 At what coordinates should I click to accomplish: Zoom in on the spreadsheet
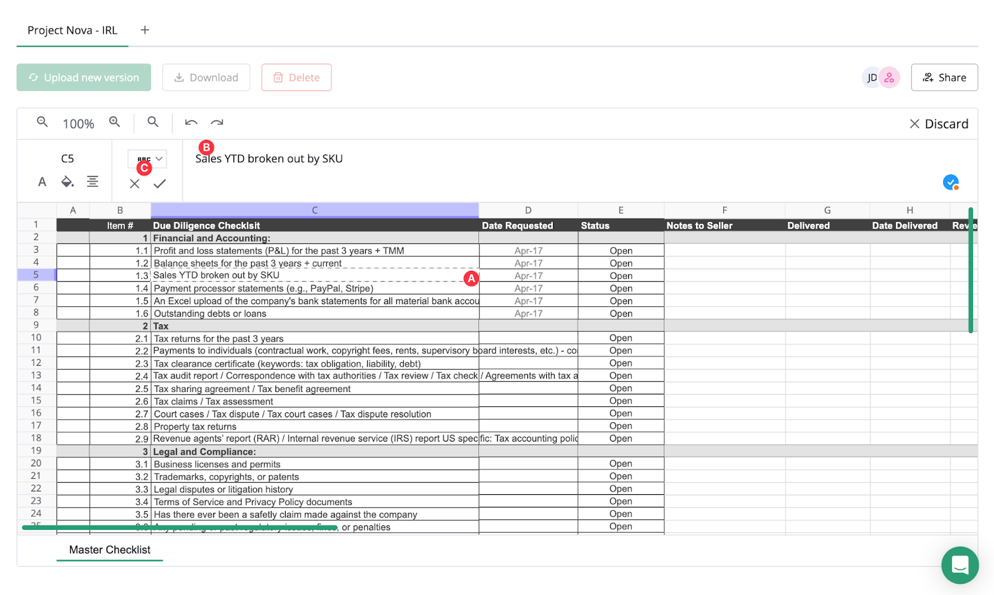114,122
